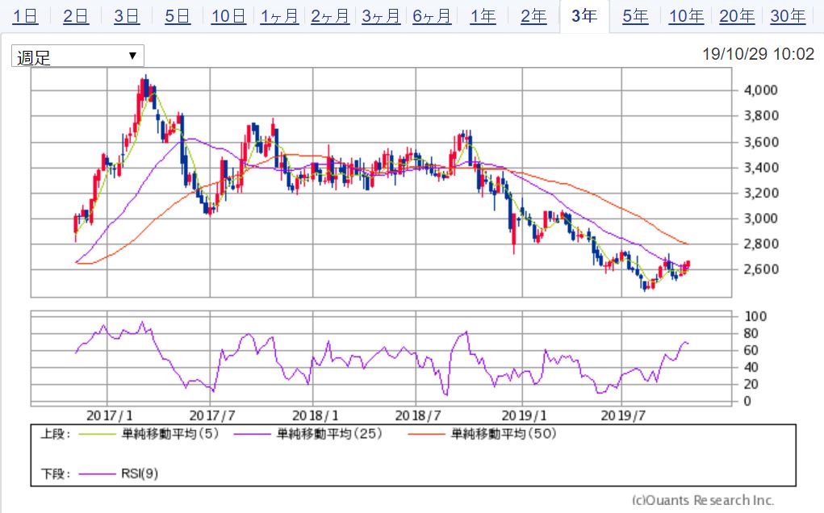Open the 1年 chart tab

point(483,16)
